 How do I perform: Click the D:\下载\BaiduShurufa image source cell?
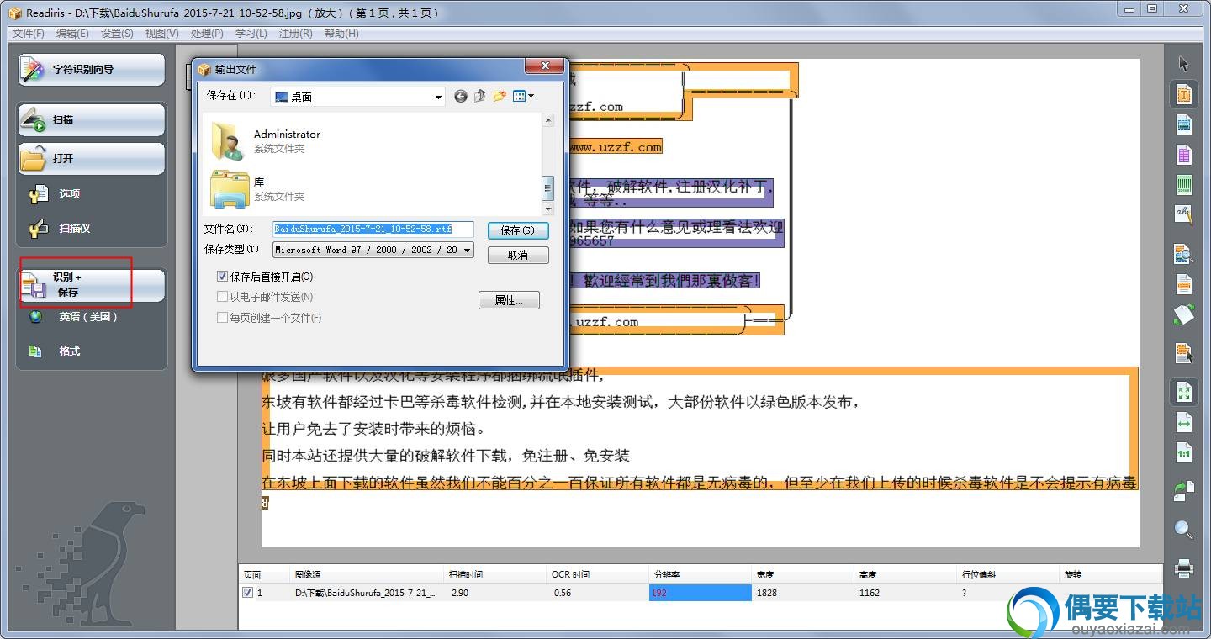pos(367,593)
